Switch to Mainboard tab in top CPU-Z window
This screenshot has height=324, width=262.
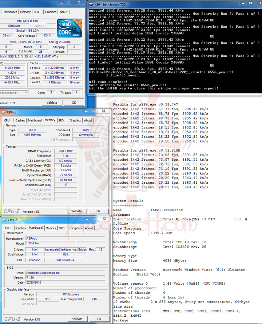10,12
